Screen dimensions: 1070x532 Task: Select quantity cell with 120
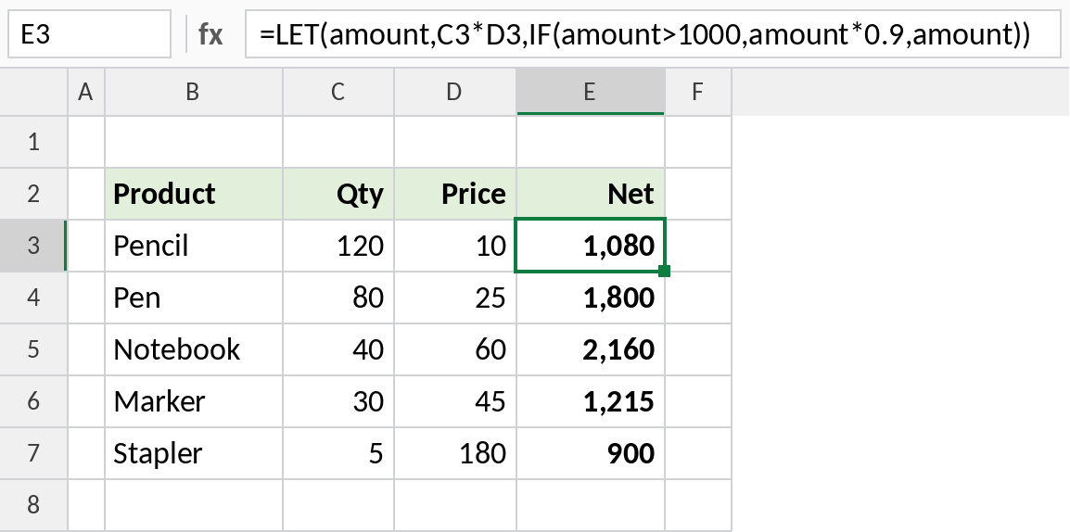[x=338, y=246]
